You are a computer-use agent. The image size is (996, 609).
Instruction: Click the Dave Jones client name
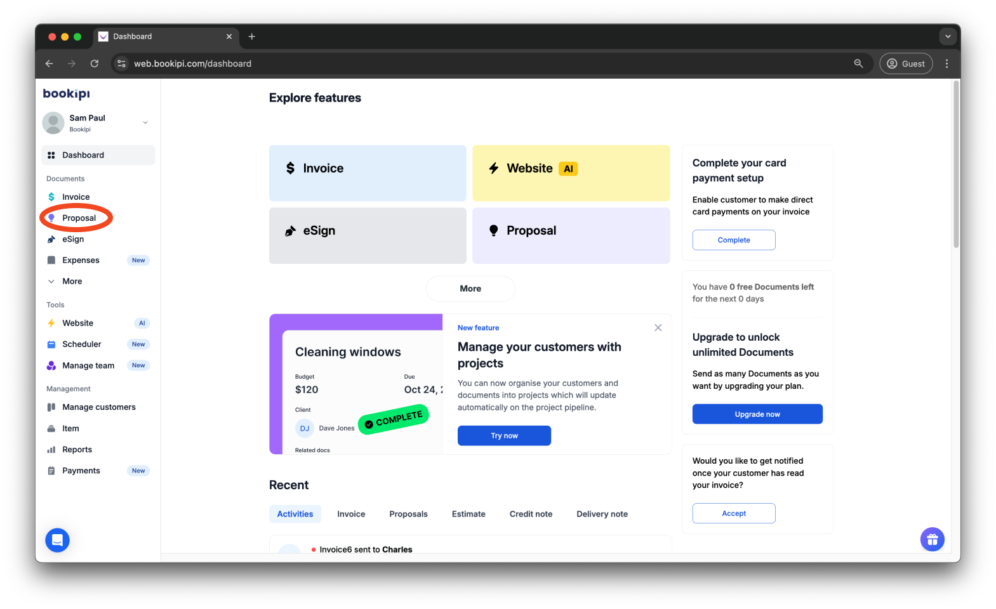336,429
